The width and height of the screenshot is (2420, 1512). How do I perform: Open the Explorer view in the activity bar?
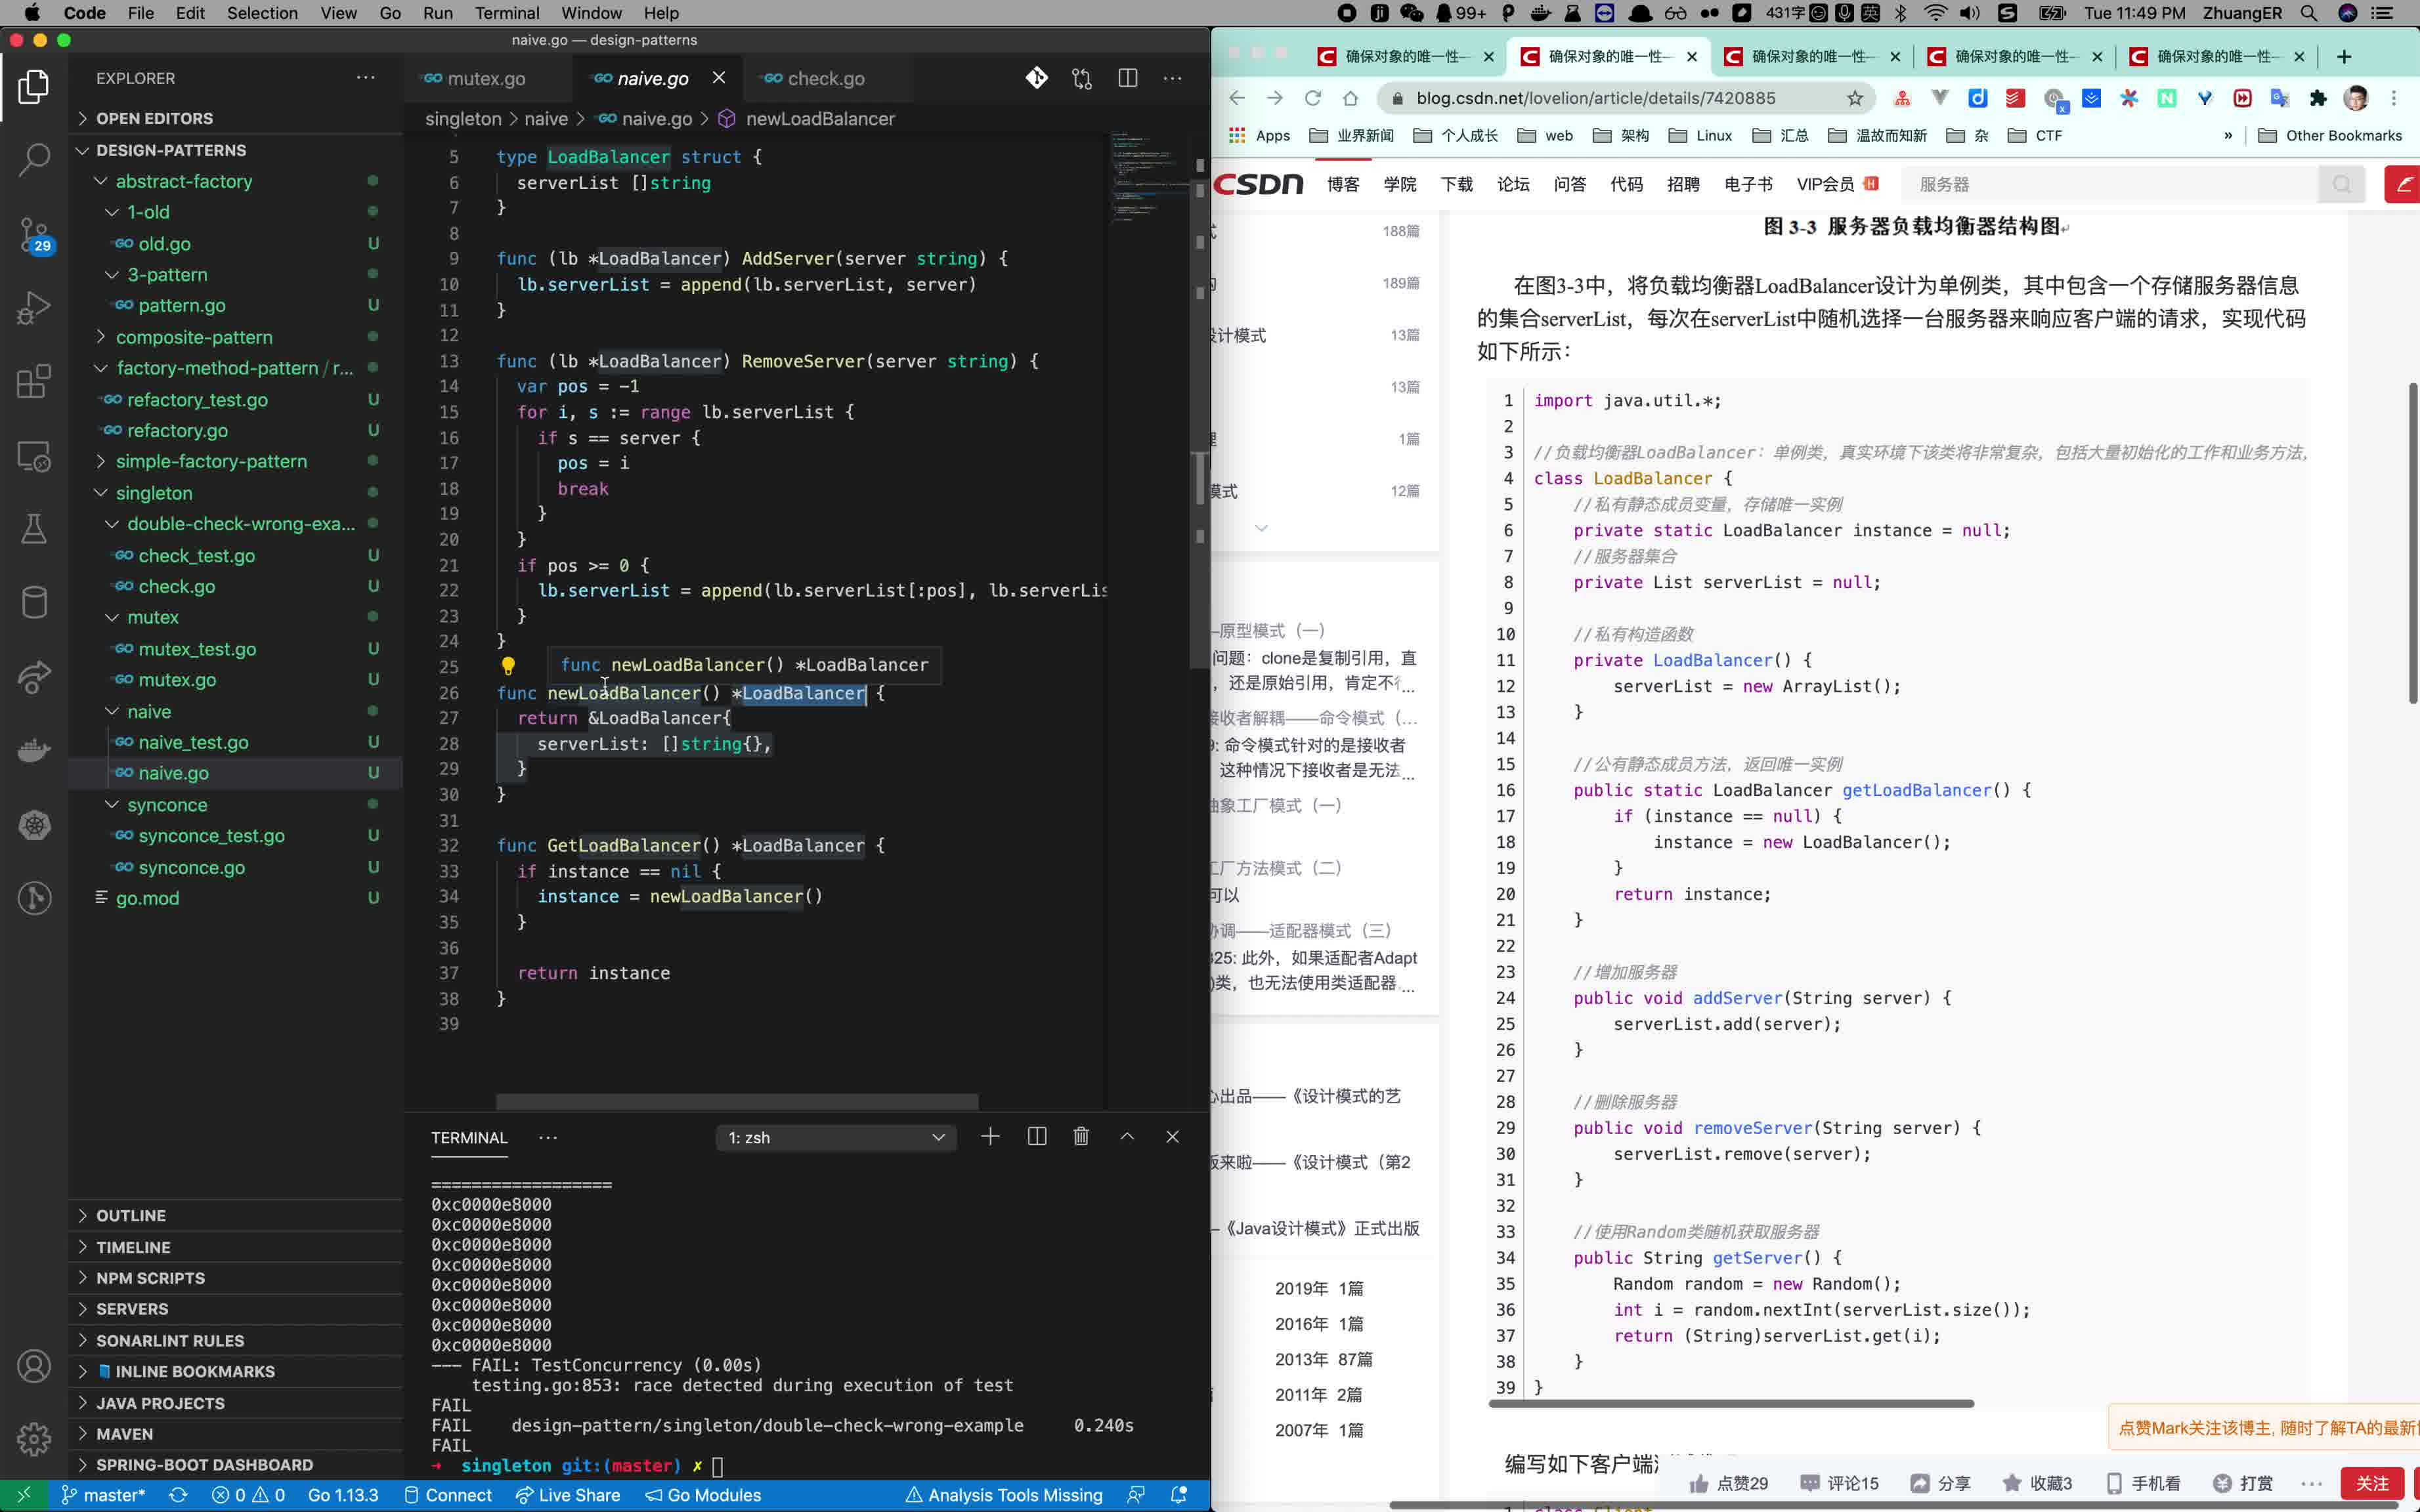click(x=34, y=87)
